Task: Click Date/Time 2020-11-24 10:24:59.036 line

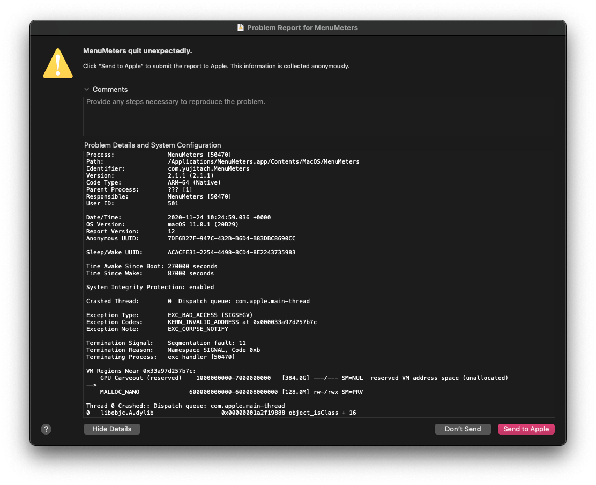Action: click(178, 218)
